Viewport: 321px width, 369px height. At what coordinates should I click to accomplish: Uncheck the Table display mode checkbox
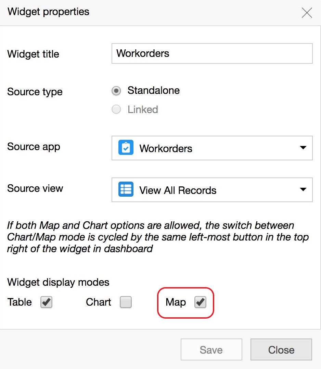click(46, 302)
